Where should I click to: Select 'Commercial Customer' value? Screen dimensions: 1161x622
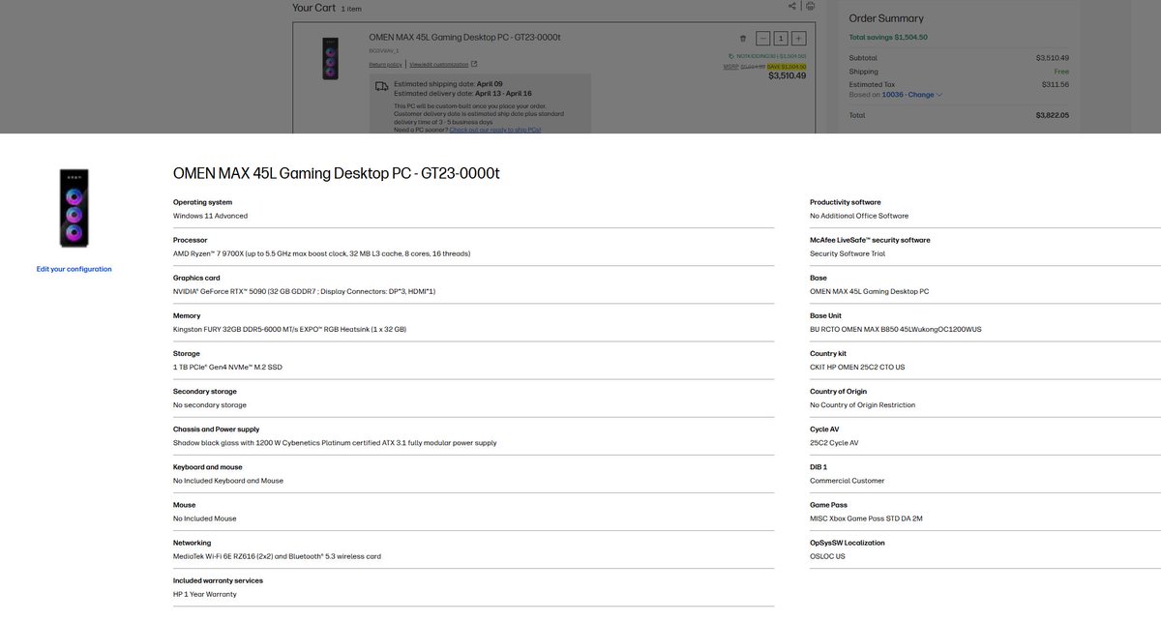click(x=848, y=480)
